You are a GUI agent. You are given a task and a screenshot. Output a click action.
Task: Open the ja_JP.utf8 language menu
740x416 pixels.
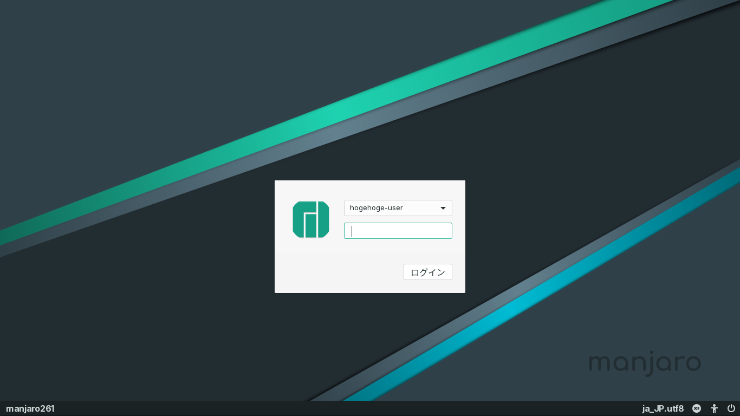click(663, 408)
